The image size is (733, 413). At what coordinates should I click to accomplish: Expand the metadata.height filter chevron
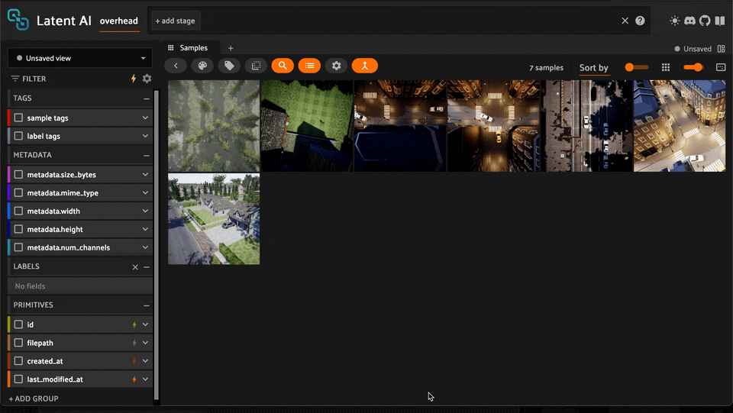(x=145, y=229)
